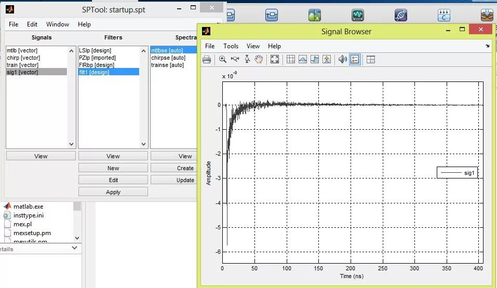This screenshot has width=497, height=288.
Task: Open View menu in Signal Browser
Action: tap(253, 46)
